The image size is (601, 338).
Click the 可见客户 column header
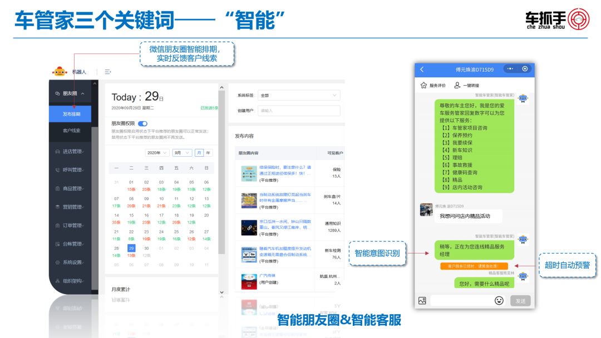335,153
